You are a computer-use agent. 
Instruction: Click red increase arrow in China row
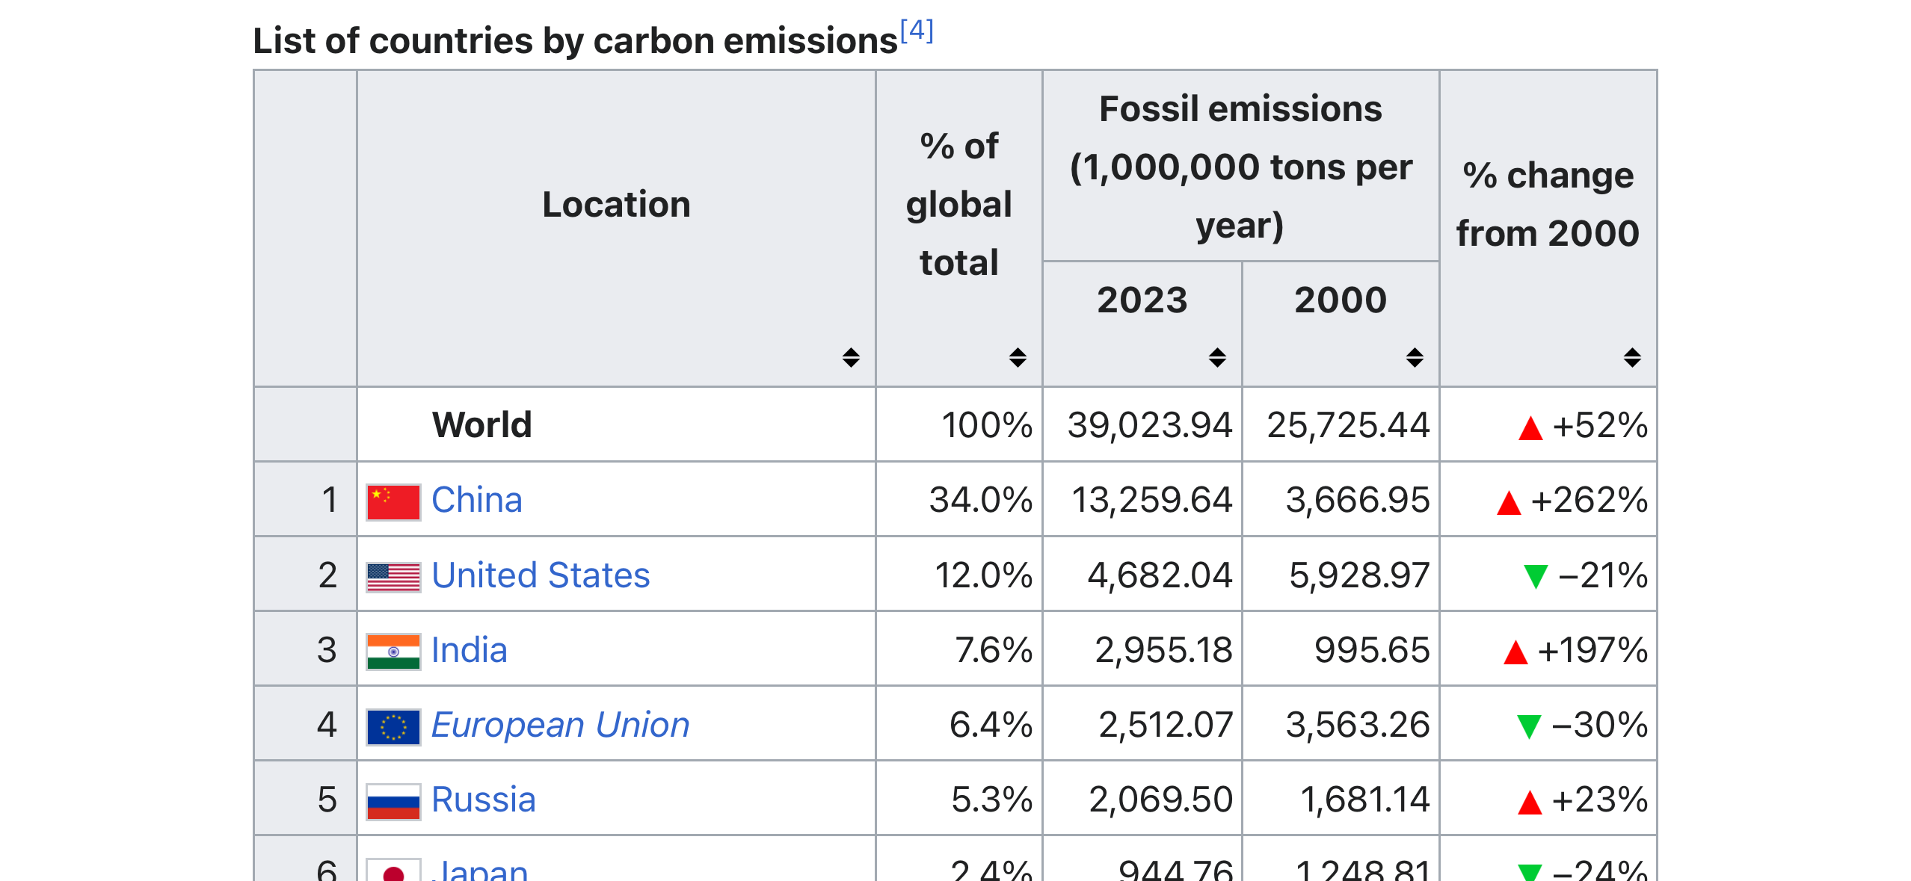pyautogui.click(x=1508, y=502)
